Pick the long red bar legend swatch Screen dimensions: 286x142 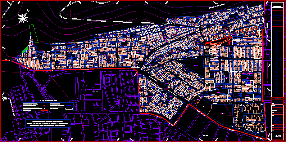point(44,110)
